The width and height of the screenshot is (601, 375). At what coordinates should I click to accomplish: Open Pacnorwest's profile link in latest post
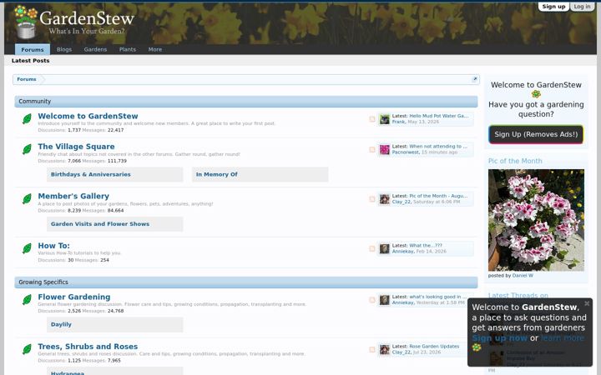[405, 152]
